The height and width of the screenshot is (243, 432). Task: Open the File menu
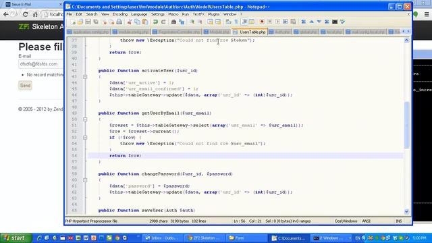pyautogui.click(x=69, y=14)
